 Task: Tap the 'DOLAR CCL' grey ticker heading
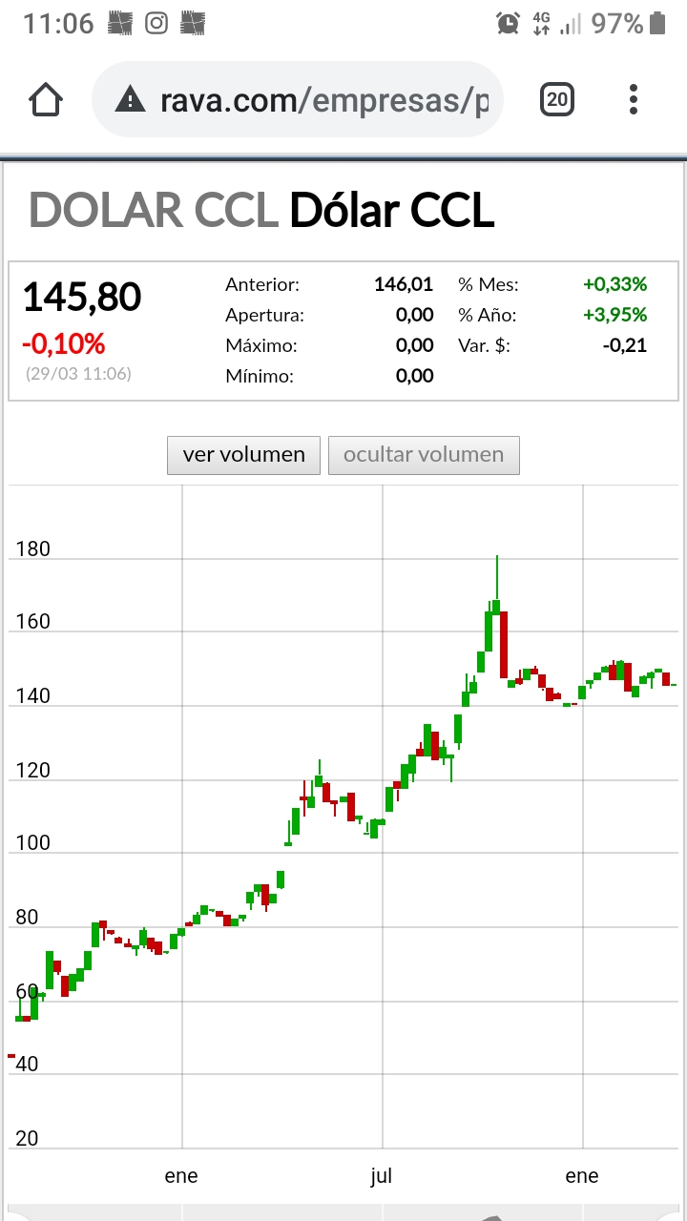click(x=154, y=211)
